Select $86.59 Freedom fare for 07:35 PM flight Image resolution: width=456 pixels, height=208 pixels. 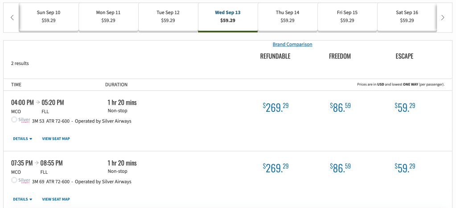pos(340,168)
